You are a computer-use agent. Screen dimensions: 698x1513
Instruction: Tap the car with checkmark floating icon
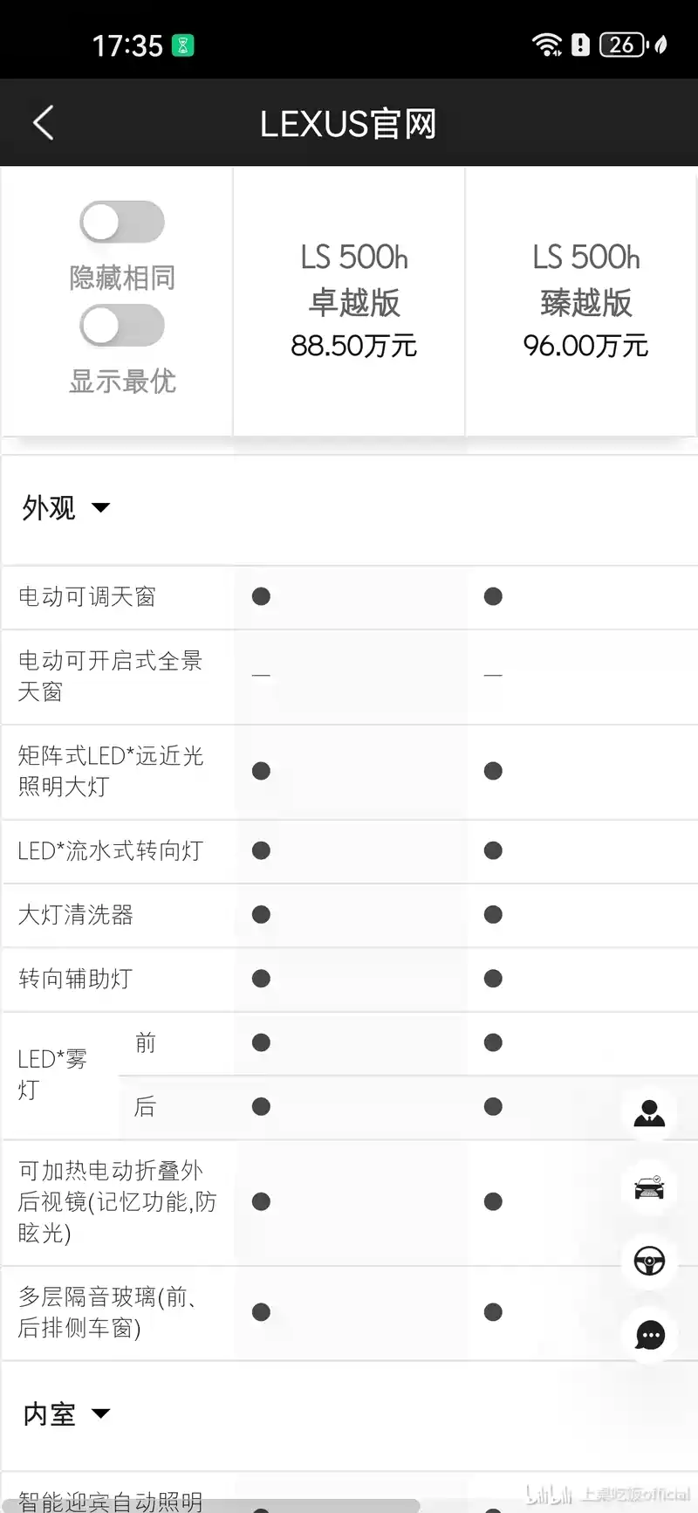649,1187
